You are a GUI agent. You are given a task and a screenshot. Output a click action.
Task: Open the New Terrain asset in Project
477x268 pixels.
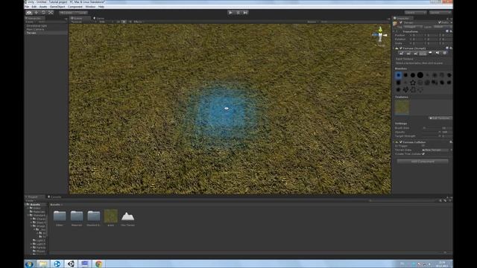[127, 218]
